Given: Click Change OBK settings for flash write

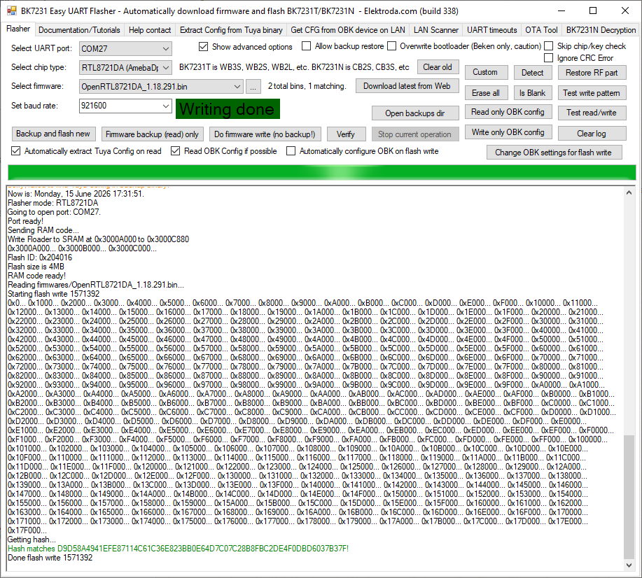Looking at the screenshot, I should pyautogui.click(x=554, y=153).
